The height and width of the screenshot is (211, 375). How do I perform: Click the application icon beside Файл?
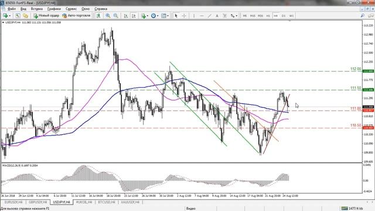pyautogui.click(x=3, y=9)
